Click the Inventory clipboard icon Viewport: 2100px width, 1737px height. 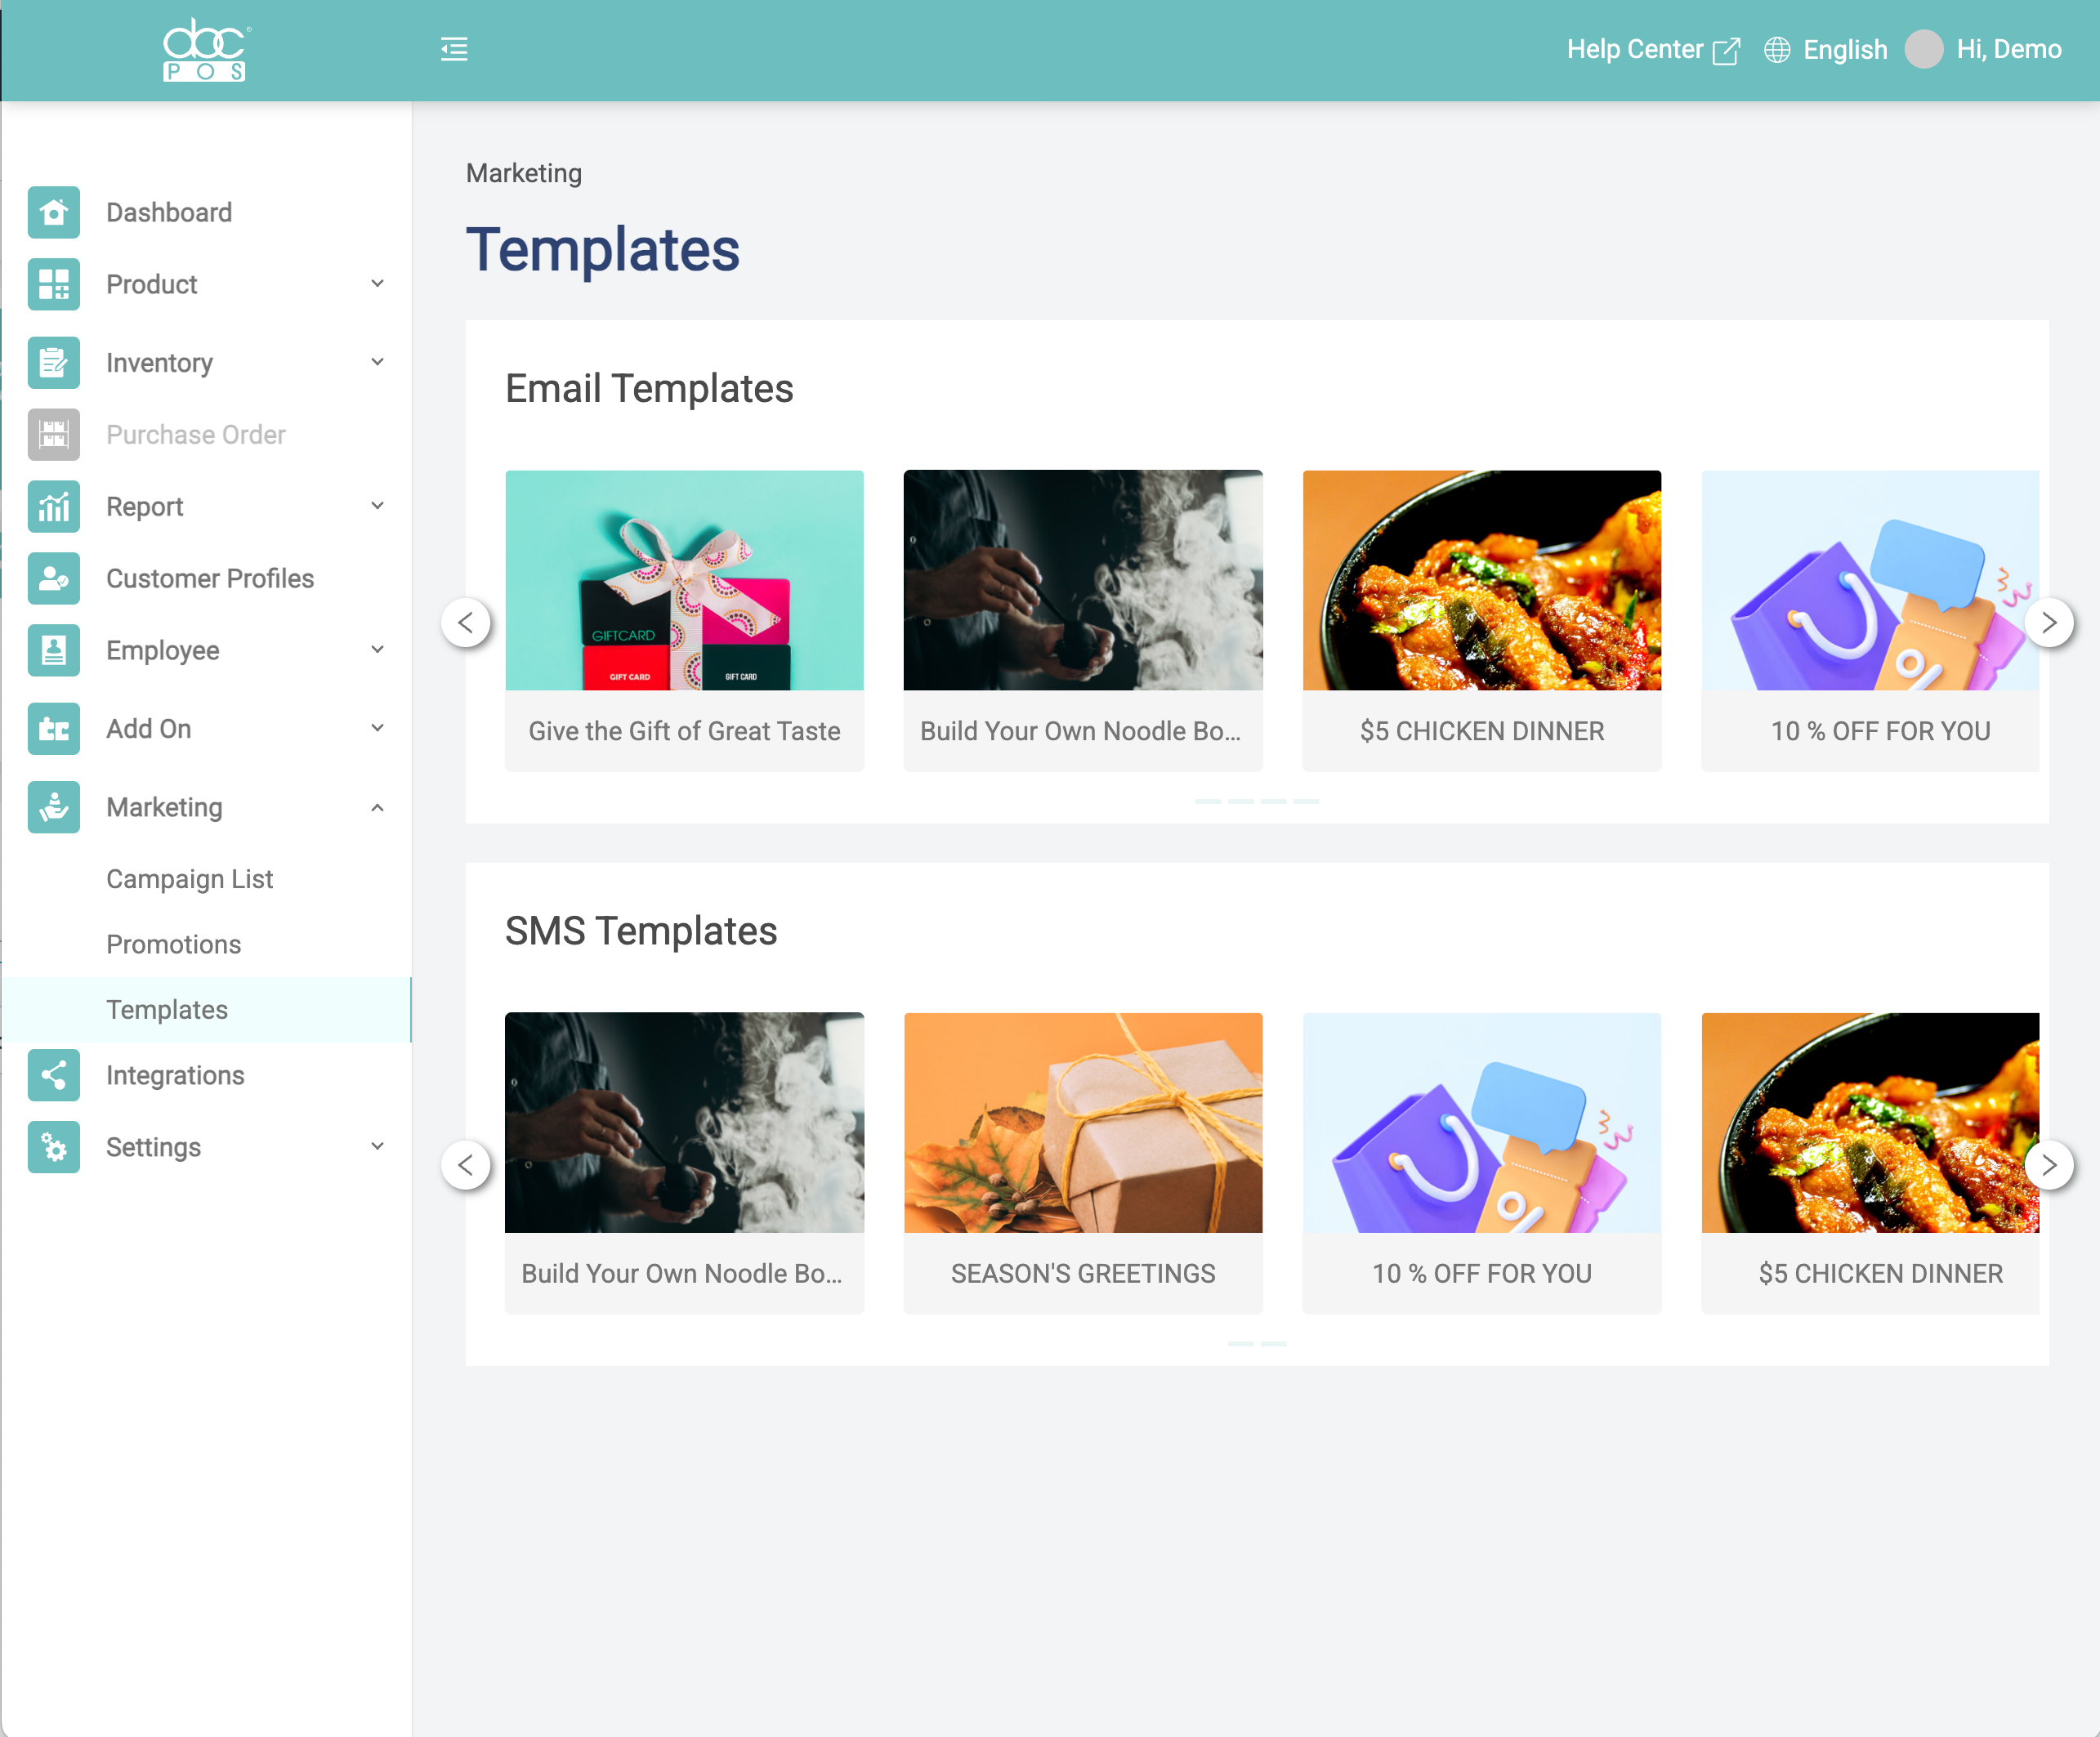coord(54,362)
